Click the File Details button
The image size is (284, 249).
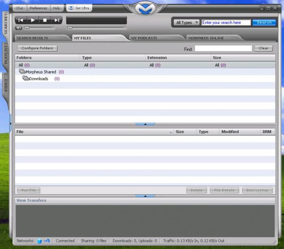tap(224, 190)
